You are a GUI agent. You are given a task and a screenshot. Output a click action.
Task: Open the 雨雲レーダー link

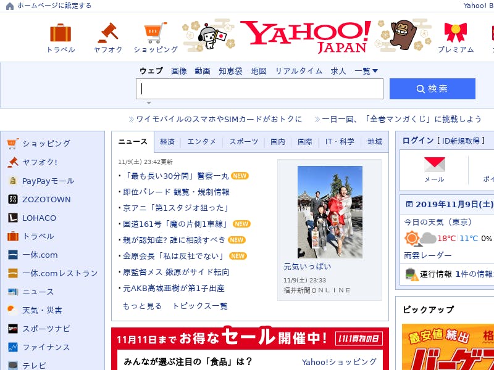pos(427,255)
